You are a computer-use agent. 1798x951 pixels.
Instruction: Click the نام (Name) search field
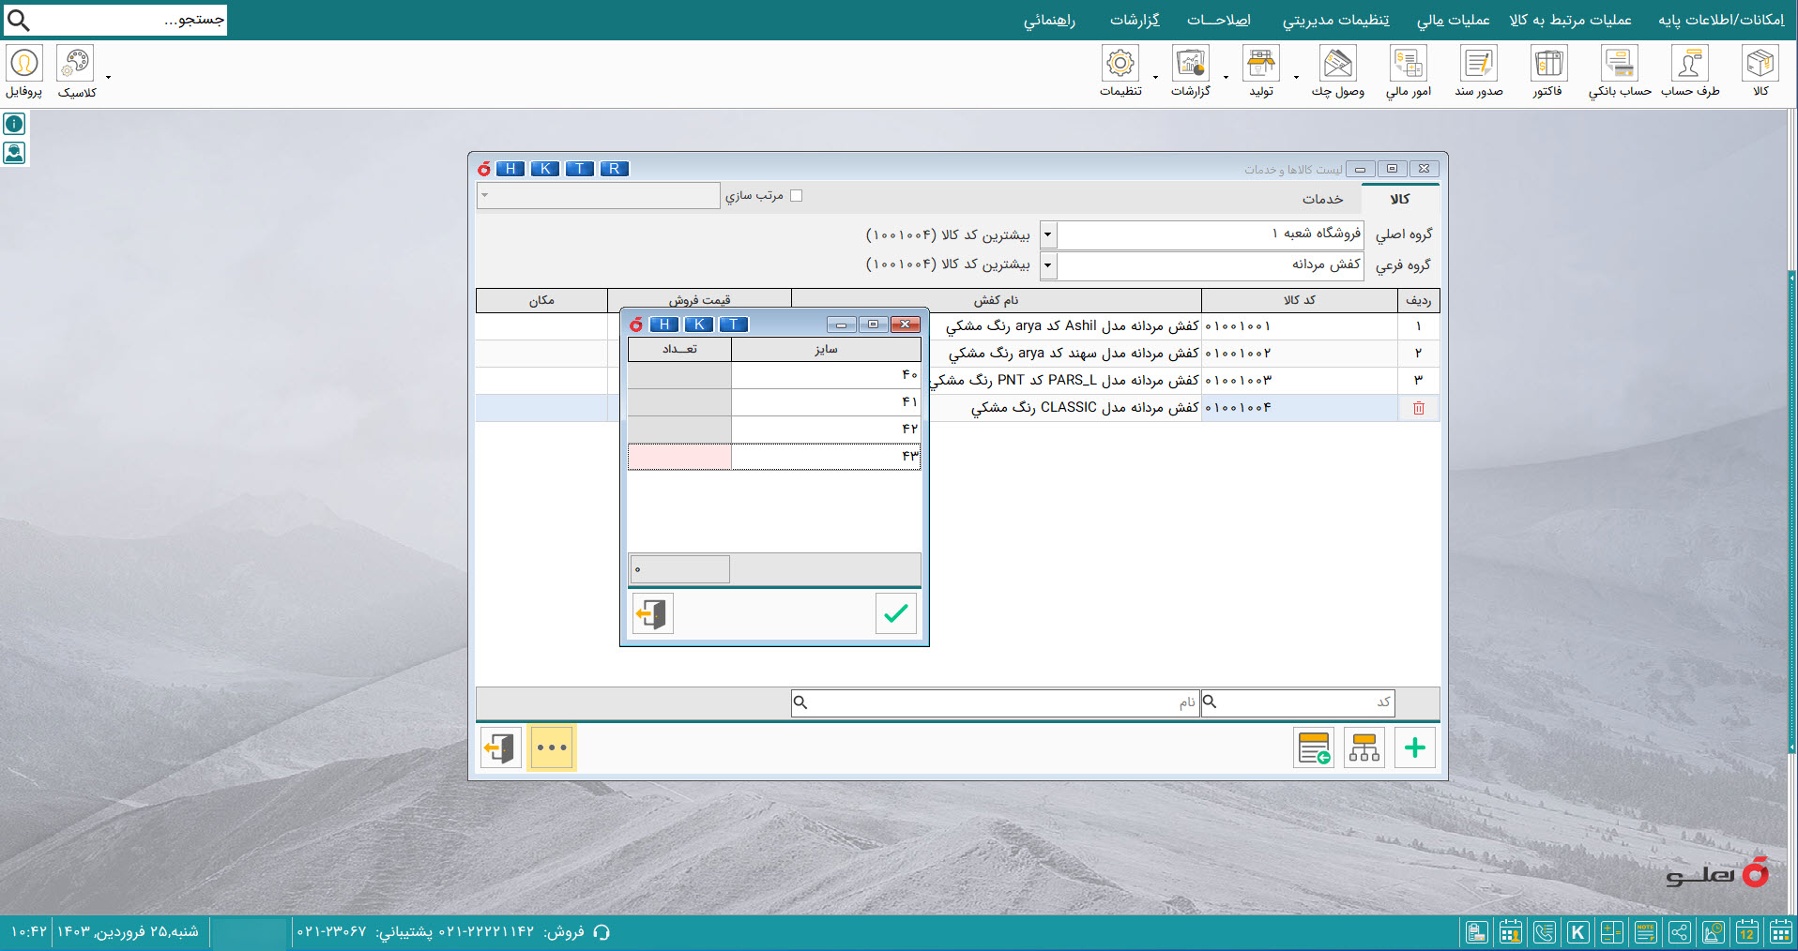(995, 702)
